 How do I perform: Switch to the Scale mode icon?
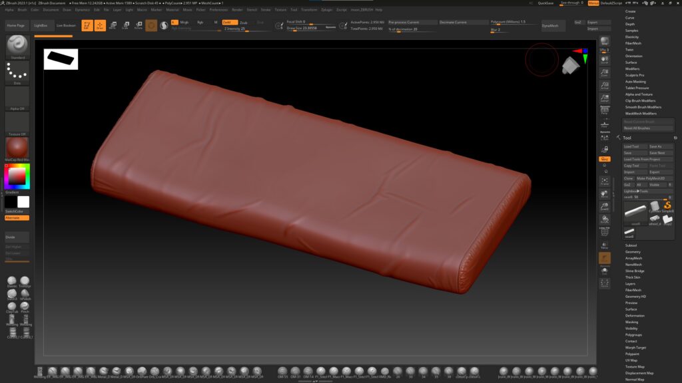(125, 25)
